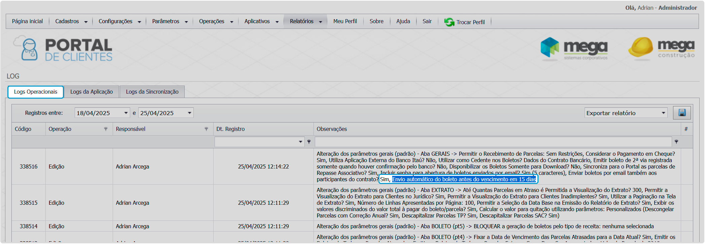Expand the Configurações menu
Viewport: 705px width, 244px height.
coord(119,21)
